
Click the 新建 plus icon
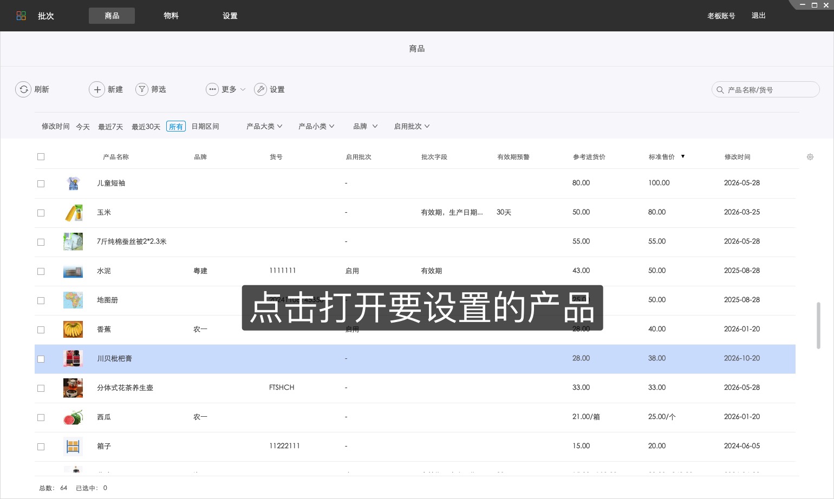97,89
